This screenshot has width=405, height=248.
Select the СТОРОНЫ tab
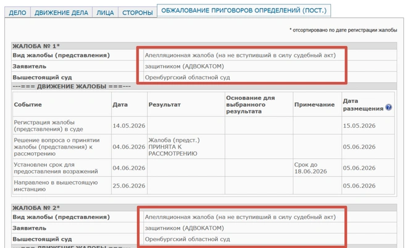(138, 12)
